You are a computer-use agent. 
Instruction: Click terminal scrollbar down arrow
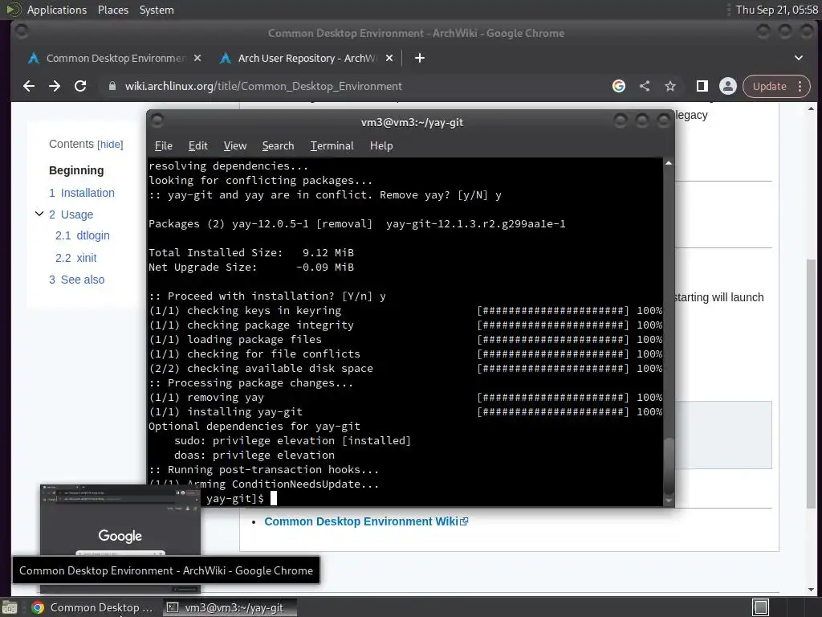(x=669, y=501)
